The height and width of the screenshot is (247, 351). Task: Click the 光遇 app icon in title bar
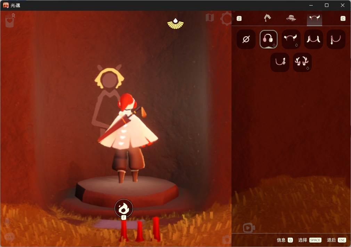[x=6, y=5]
